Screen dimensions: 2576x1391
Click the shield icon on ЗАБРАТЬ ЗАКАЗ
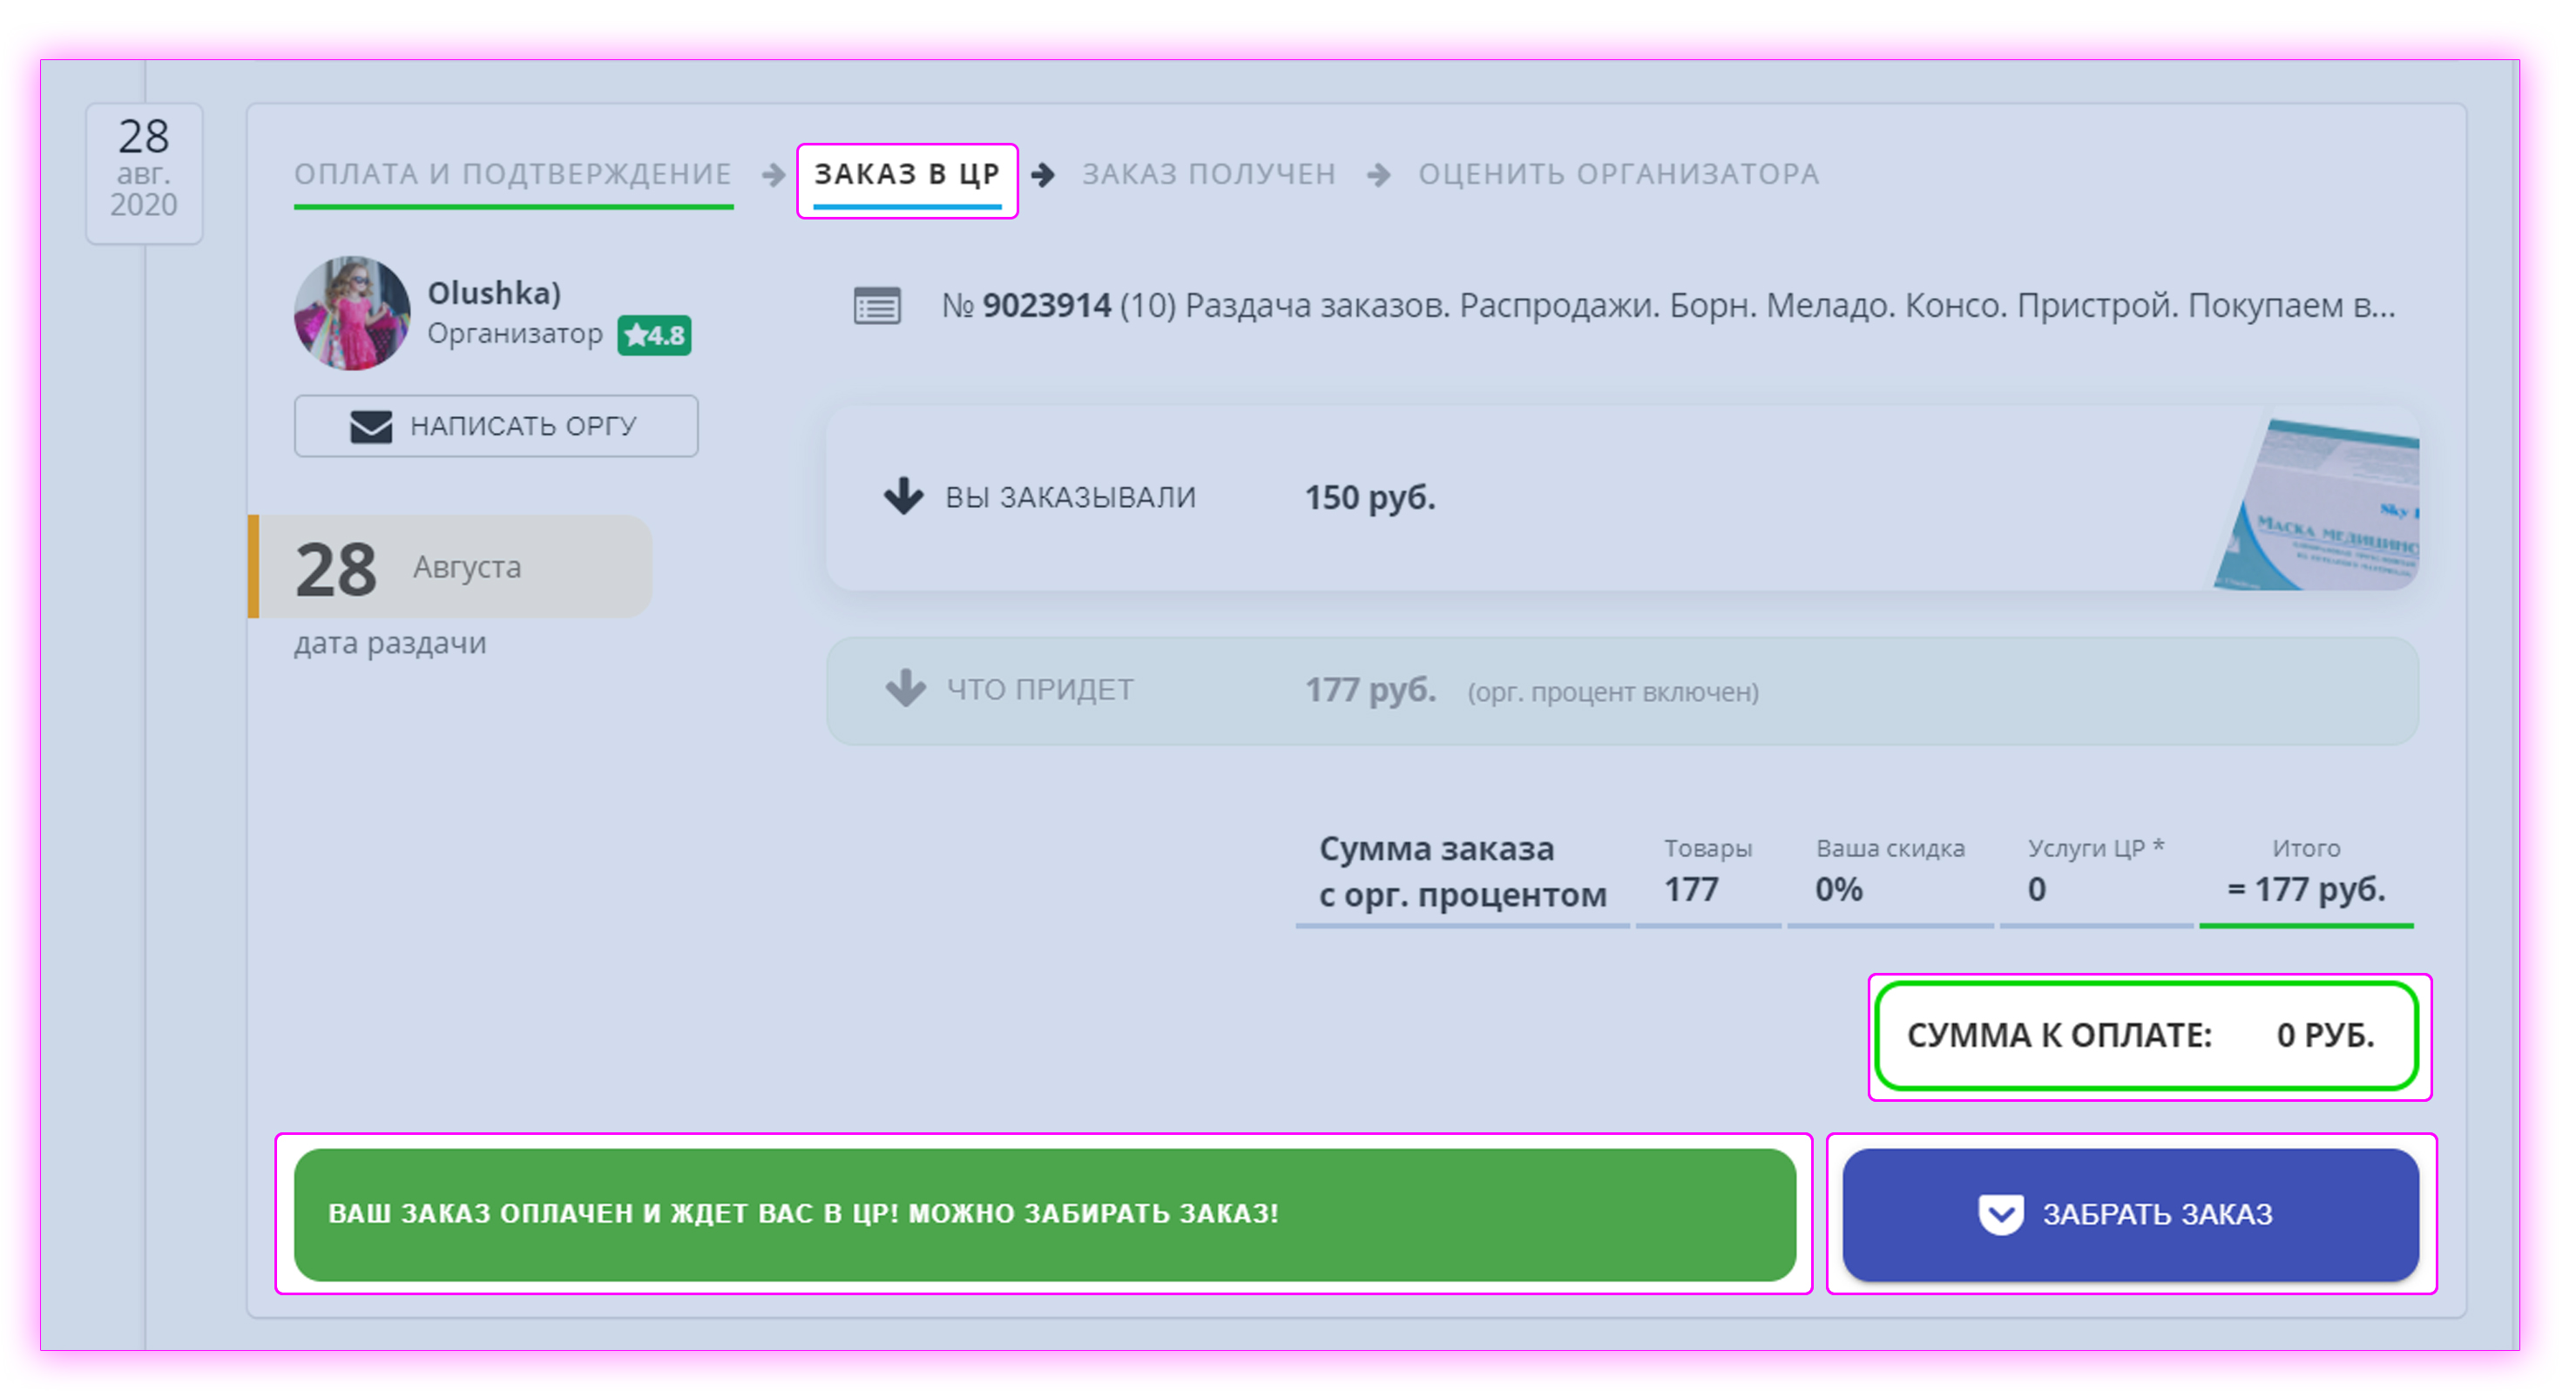2001,1215
